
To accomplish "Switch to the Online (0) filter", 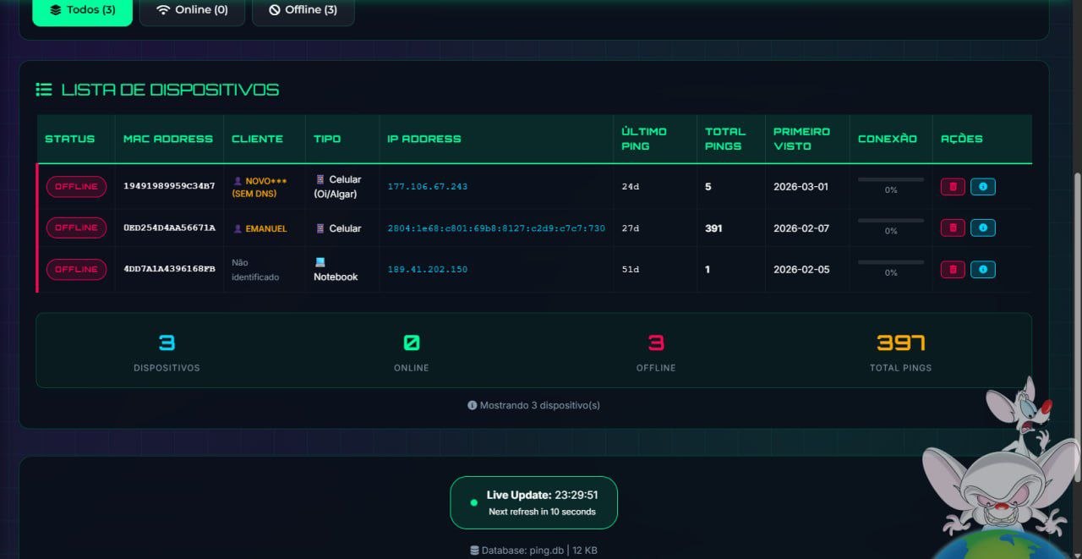I will click(192, 10).
